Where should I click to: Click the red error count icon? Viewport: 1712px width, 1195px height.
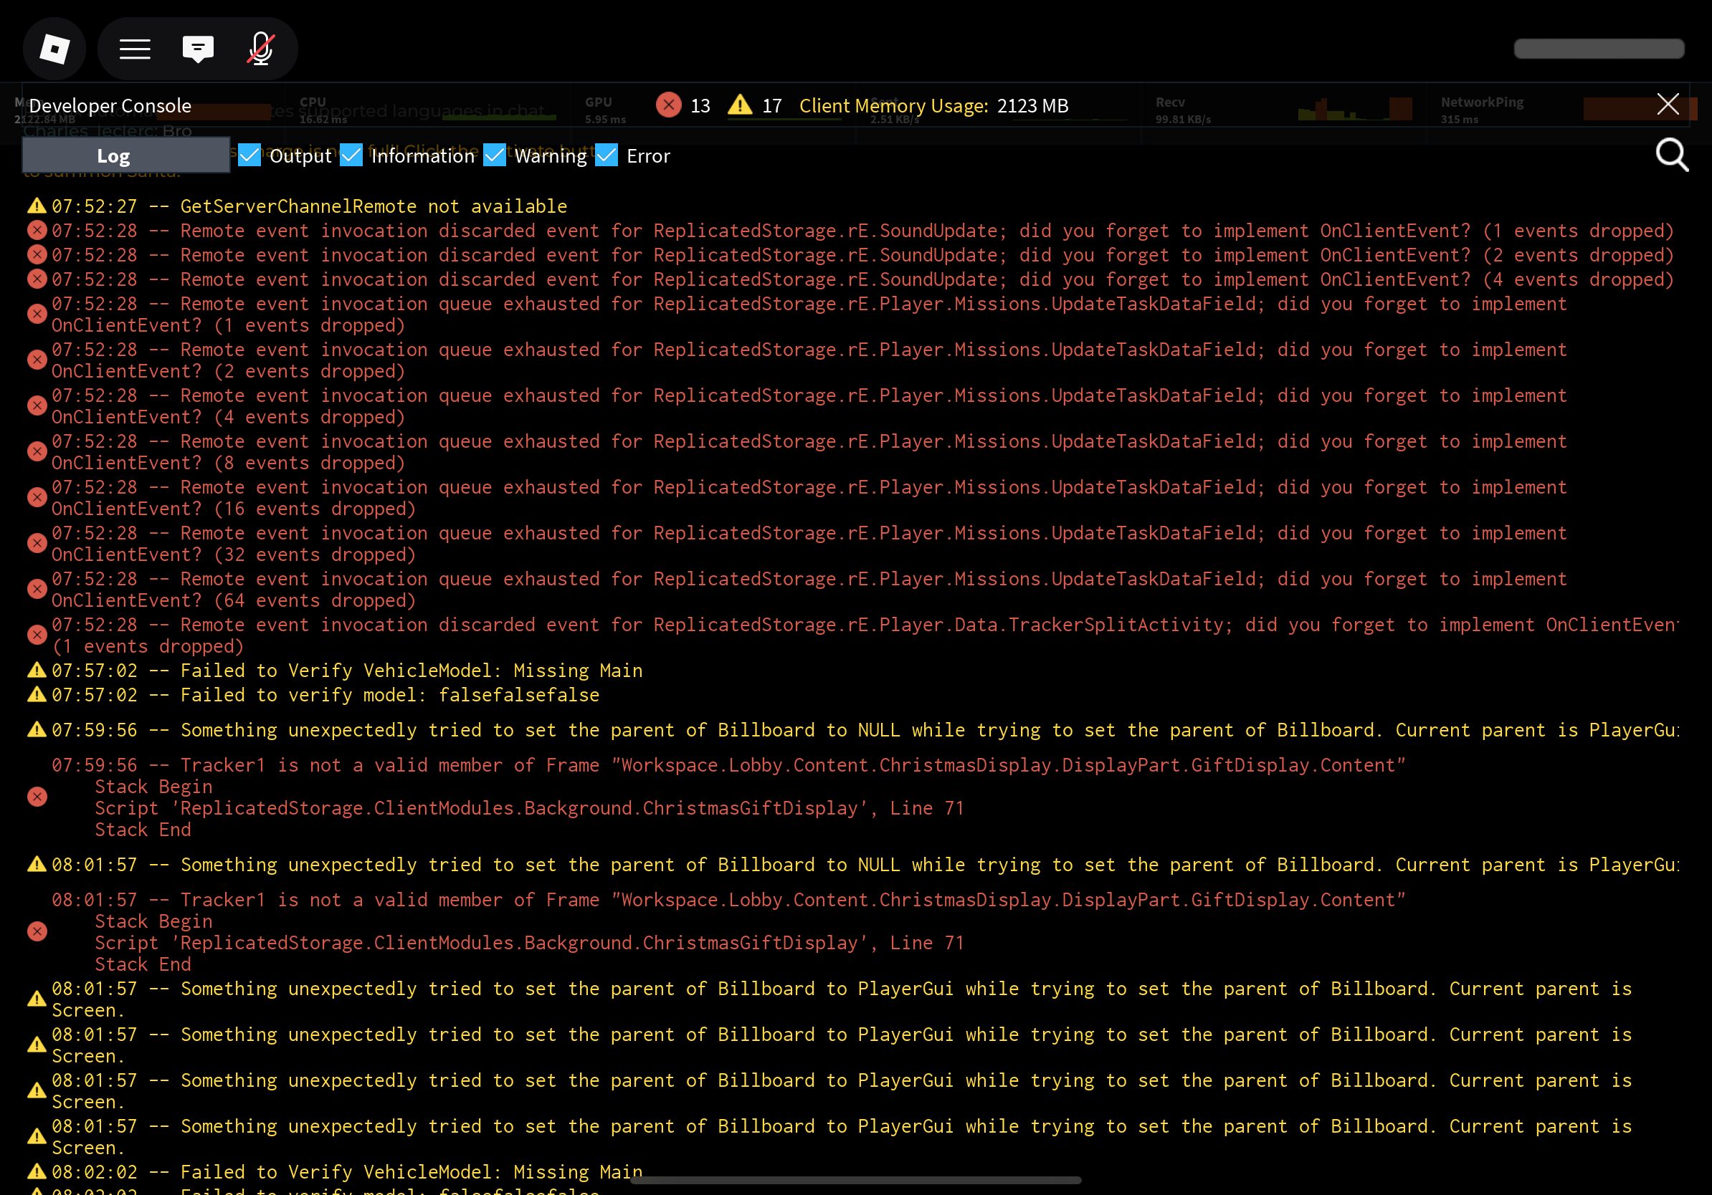point(668,105)
